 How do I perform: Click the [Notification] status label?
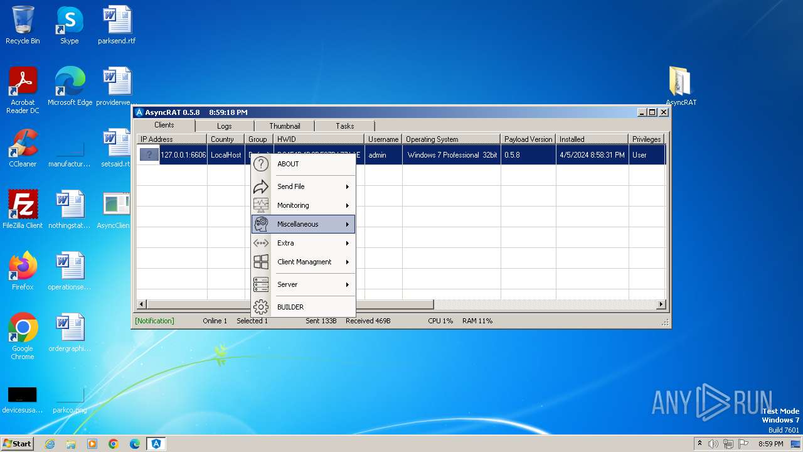pos(154,321)
